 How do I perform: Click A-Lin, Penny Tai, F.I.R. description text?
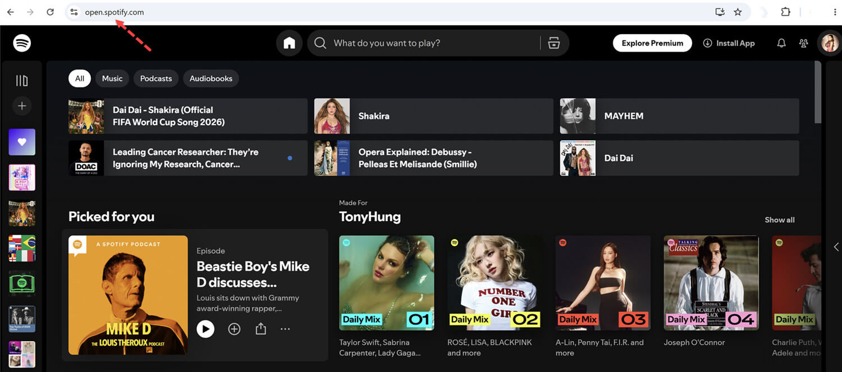pos(600,348)
